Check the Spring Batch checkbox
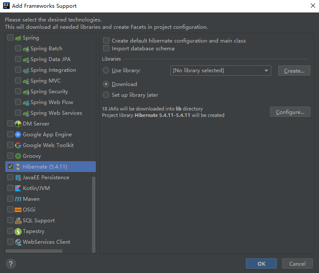 point(18,49)
